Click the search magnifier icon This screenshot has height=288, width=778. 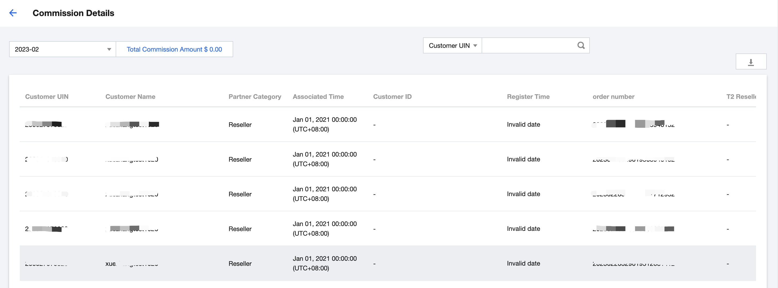click(581, 45)
